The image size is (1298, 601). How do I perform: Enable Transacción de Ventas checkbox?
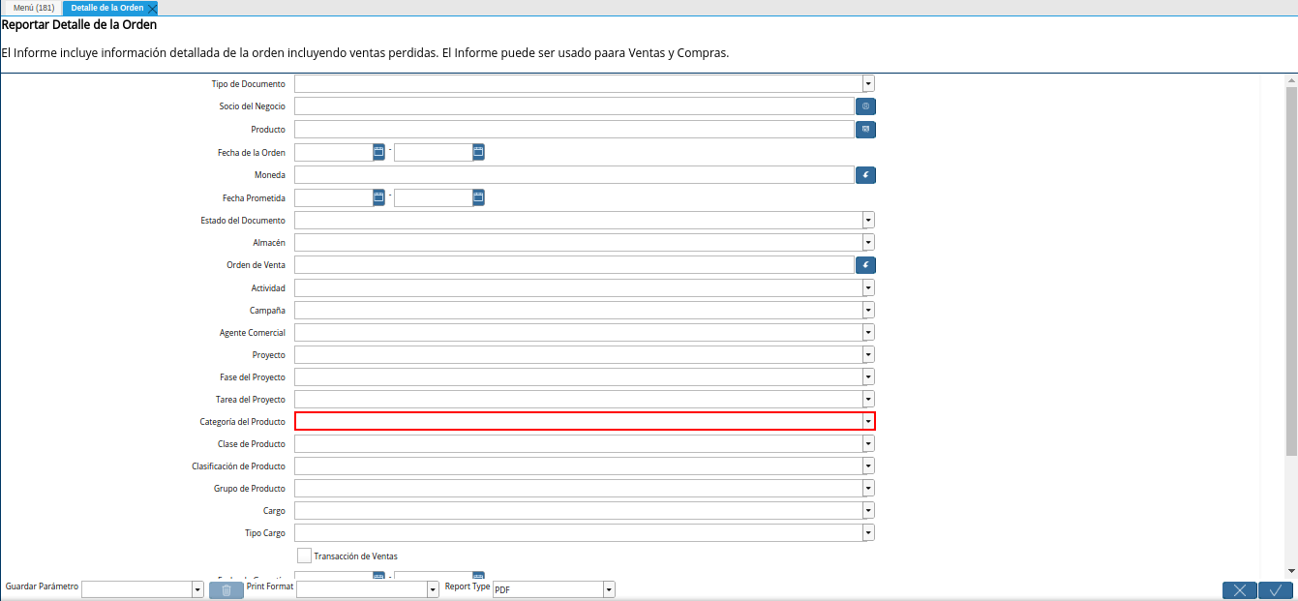point(304,556)
